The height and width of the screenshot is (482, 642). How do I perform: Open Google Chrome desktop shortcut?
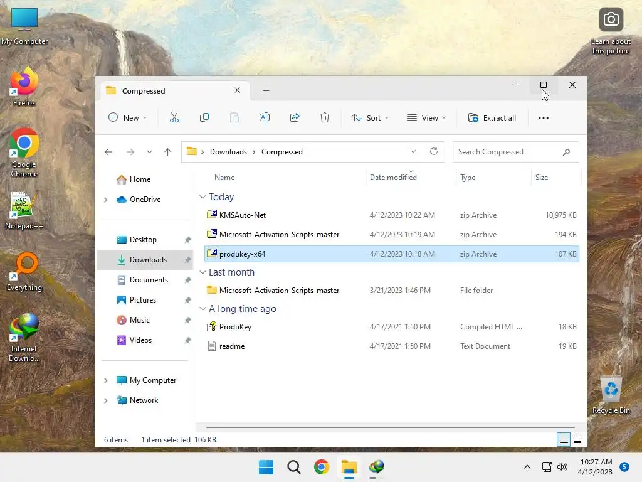coord(24,153)
